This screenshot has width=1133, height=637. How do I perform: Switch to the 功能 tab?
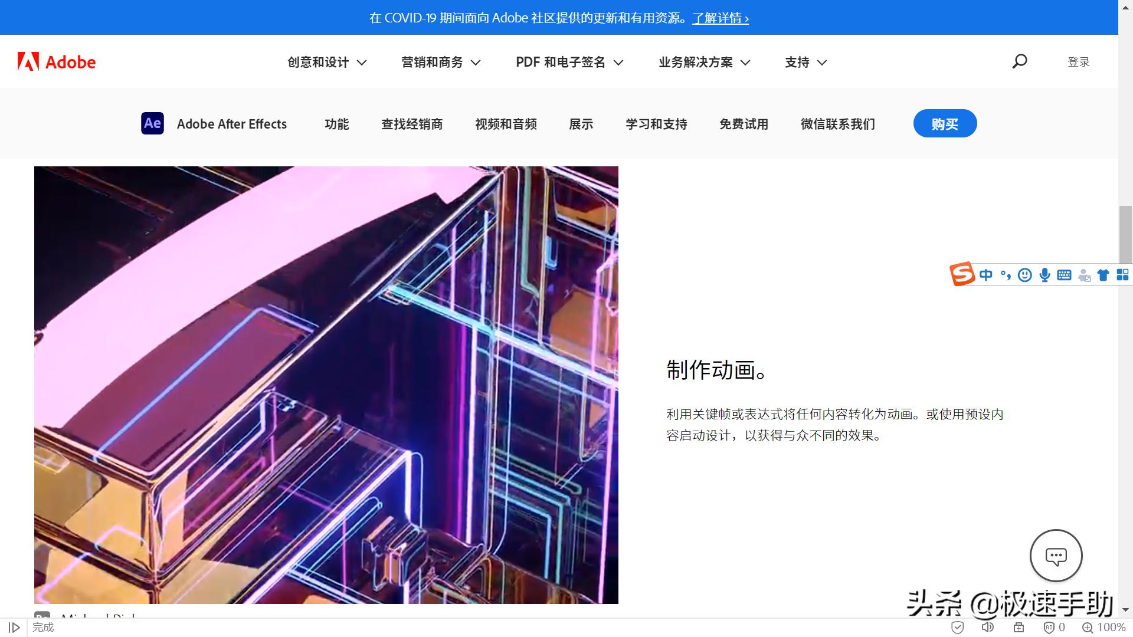[x=337, y=124]
